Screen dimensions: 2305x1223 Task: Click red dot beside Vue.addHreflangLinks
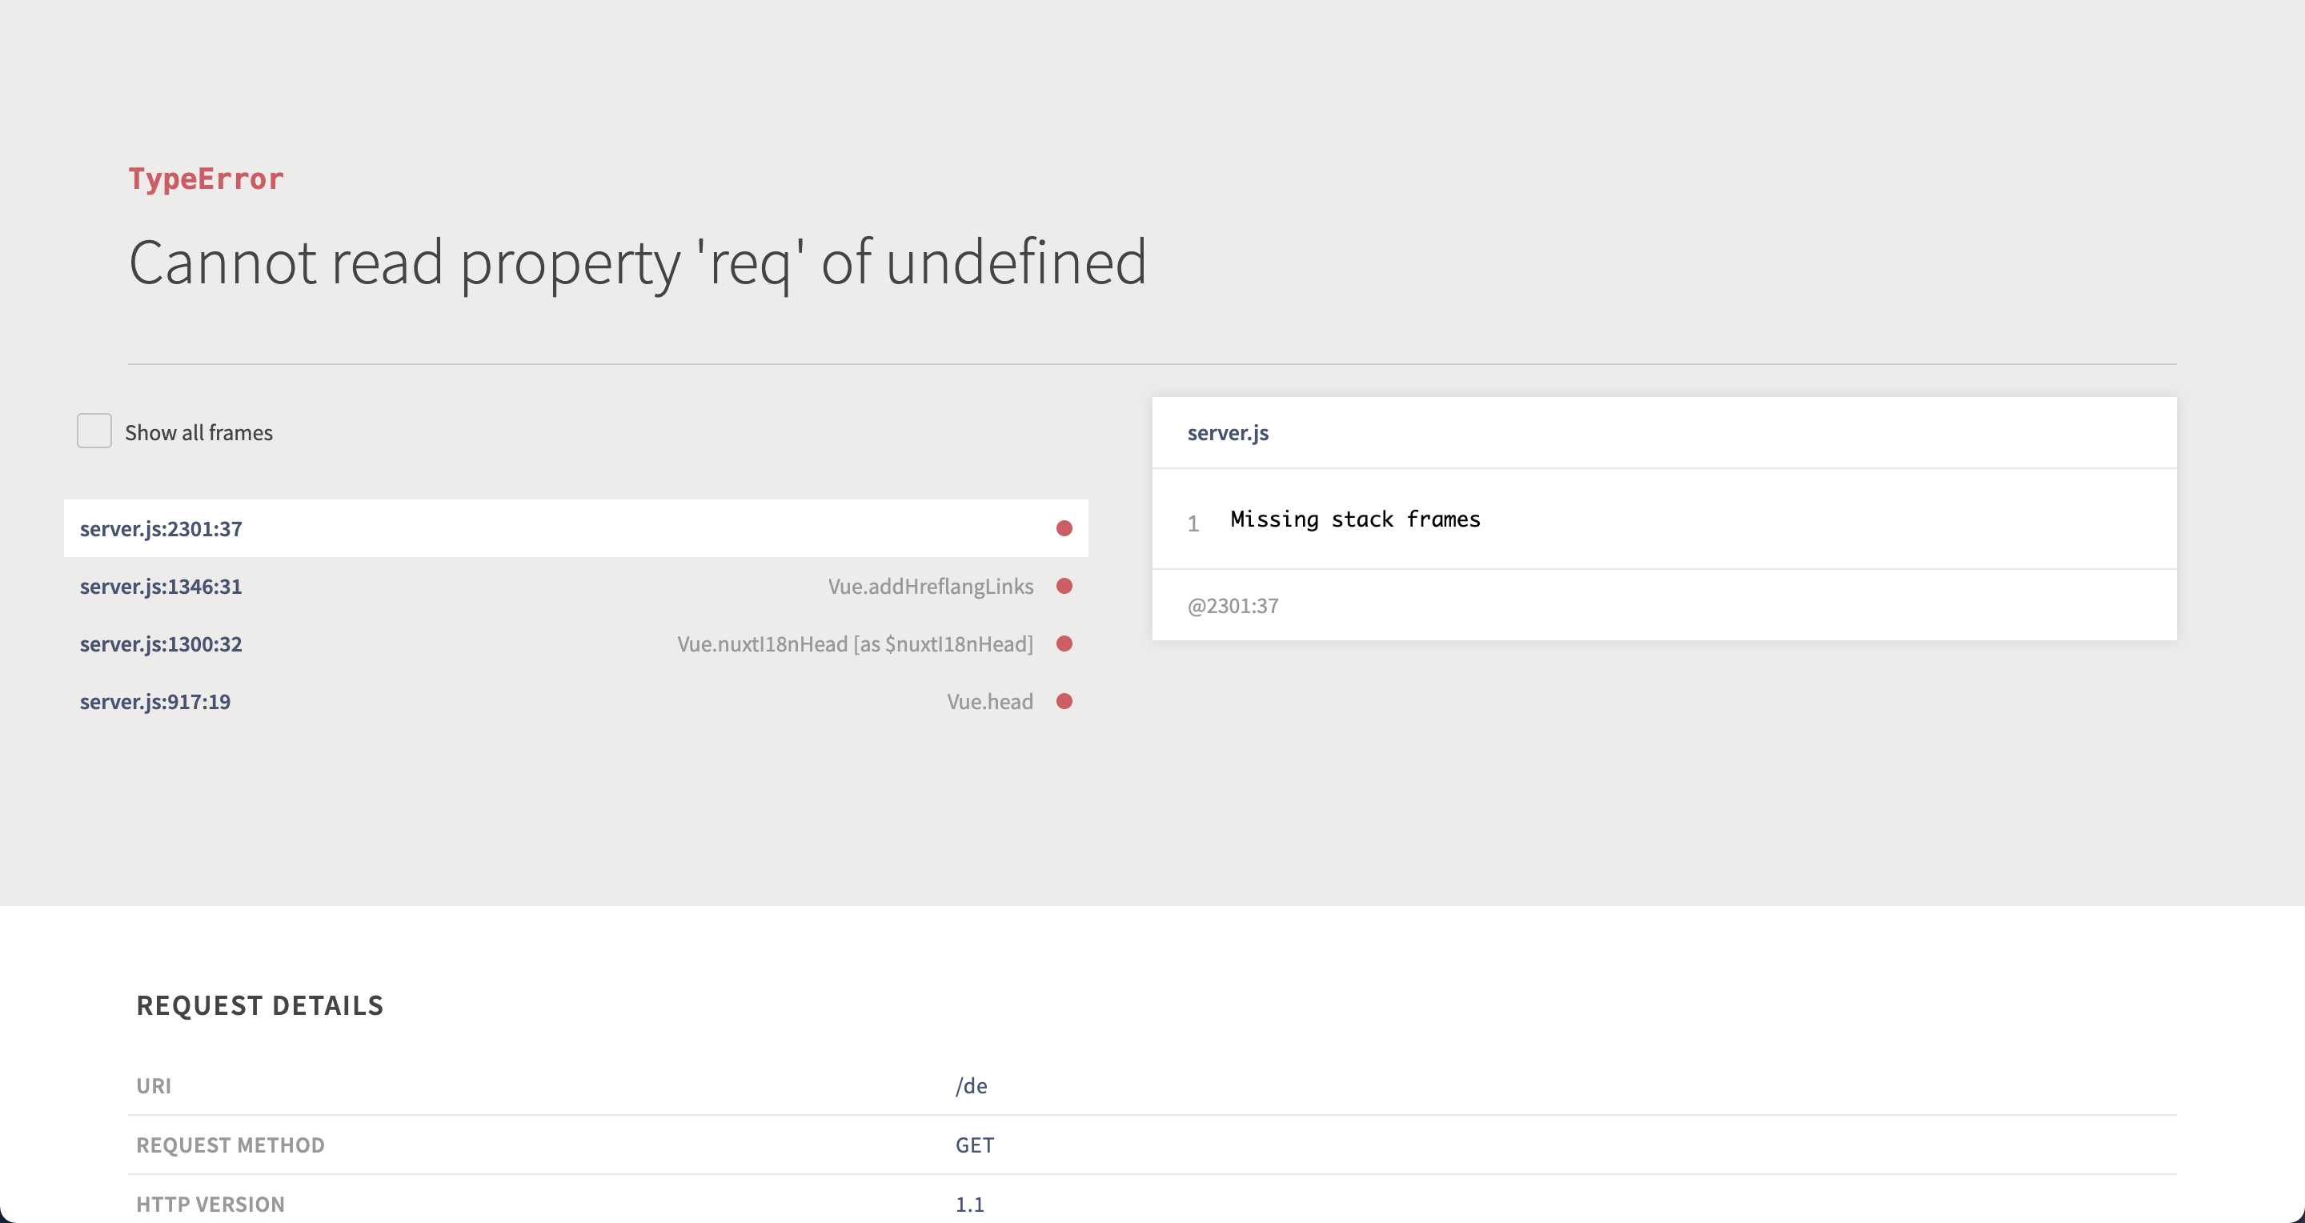click(1064, 586)
